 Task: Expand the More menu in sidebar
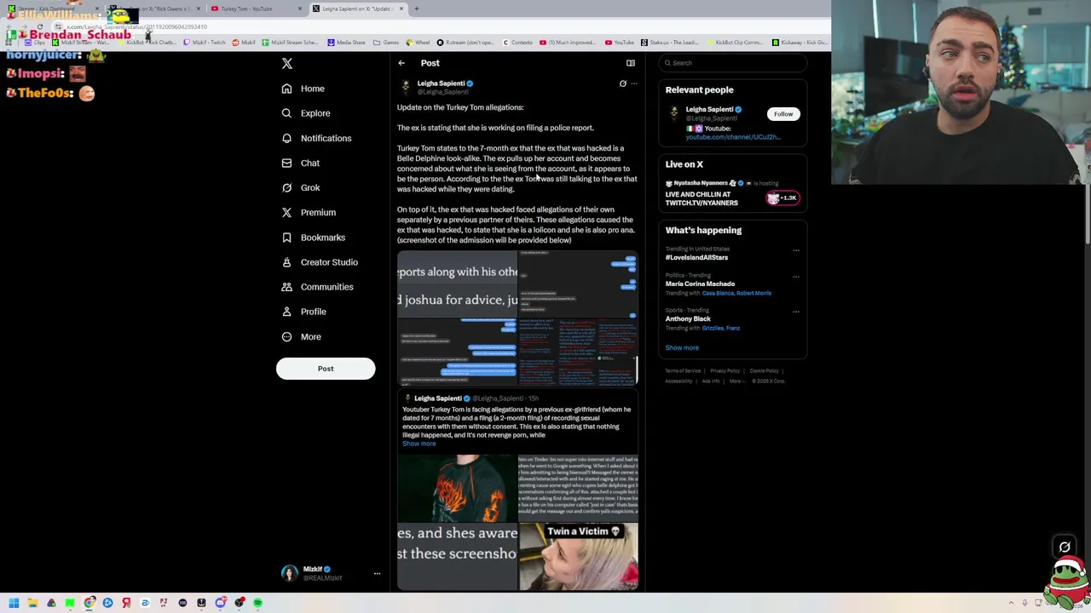(310, 336)
